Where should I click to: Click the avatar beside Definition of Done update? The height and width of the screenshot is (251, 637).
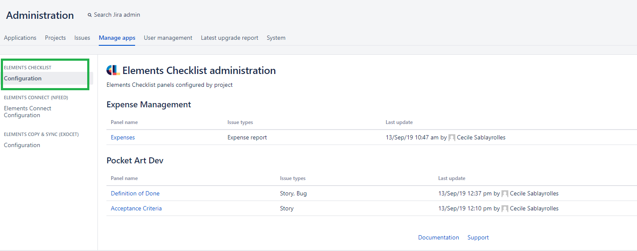pyautogui.click(x=505, y=193)
